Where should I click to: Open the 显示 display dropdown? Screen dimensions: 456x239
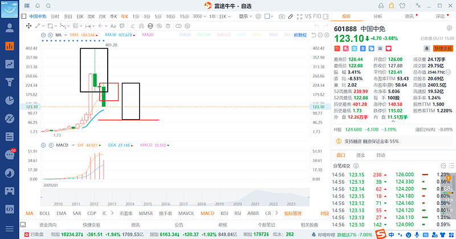click(x=246, y=17)
